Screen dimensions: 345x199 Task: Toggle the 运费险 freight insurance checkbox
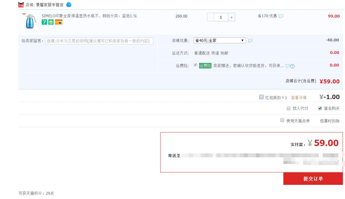click(195, 65)
